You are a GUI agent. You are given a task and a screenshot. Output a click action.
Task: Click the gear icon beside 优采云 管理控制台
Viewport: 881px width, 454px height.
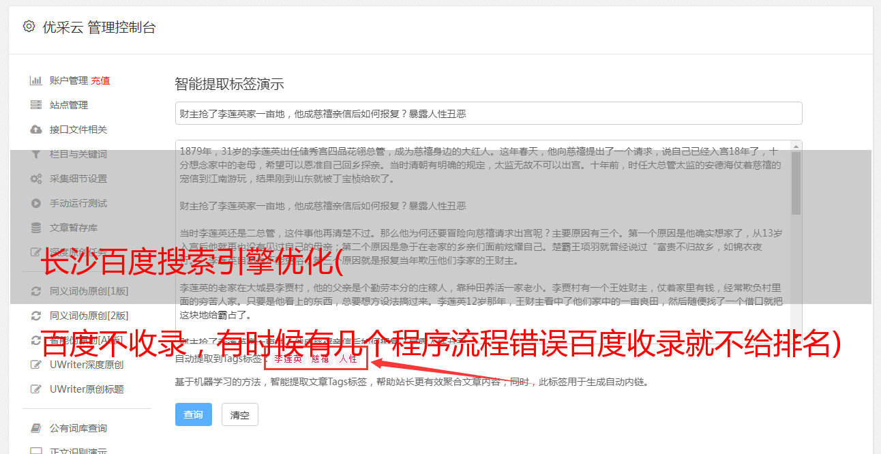click(29, 27)
